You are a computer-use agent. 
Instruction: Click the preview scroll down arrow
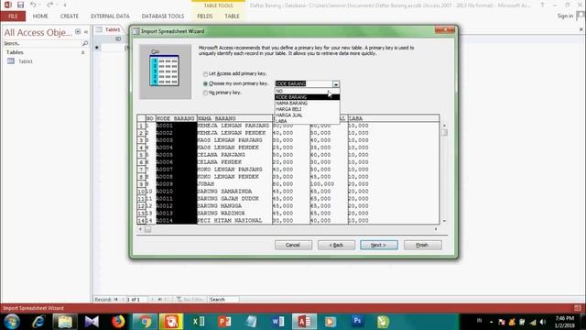click(444, 221)
